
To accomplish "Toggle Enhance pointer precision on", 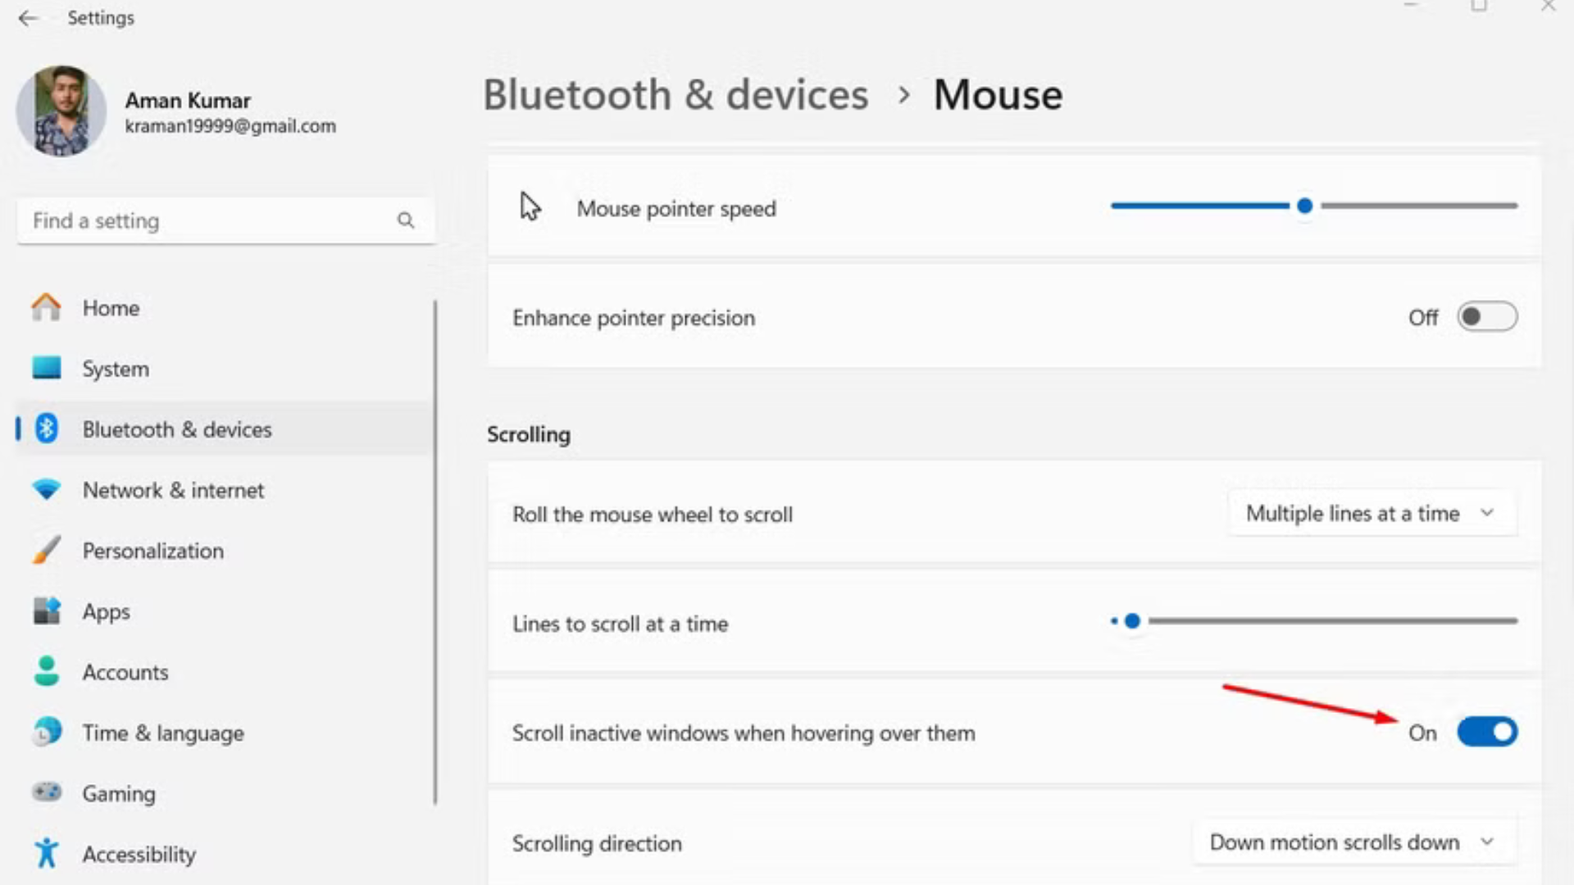I will pos(1487,317).
